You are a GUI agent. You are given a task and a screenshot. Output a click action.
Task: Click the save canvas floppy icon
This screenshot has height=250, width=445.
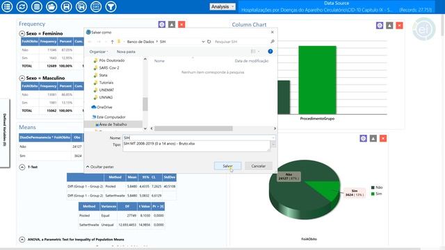pyautogui.click(x=66, y=6)
